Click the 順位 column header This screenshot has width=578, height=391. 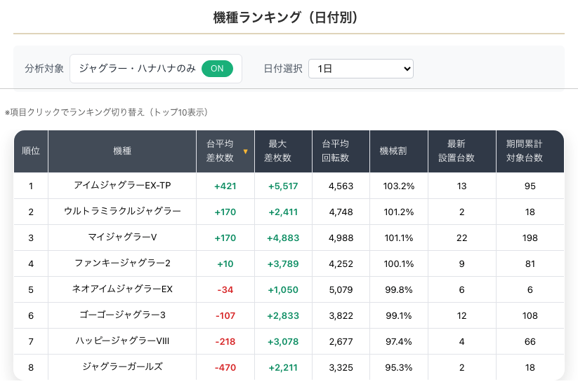point(31,151)
